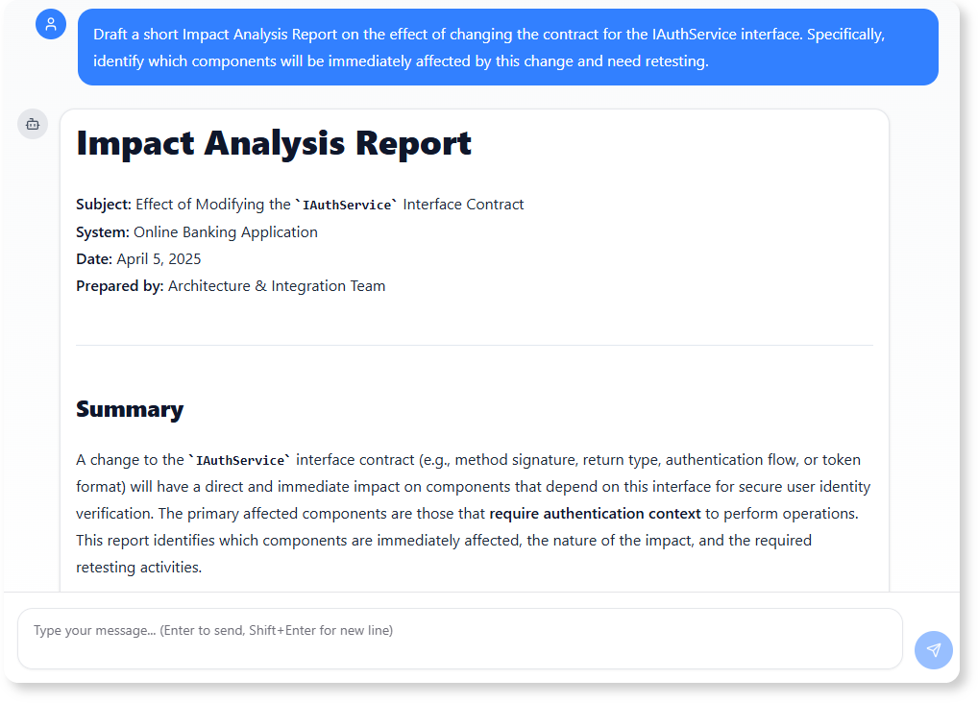Click the IAuthService code in the summary paragraph
Viewport: 978px width, 703px height.
pyautogui.click(x=238, y=459)
